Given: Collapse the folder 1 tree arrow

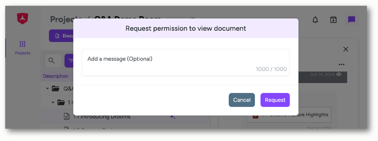Looking at the screenshot, I should tap(53, 102).
